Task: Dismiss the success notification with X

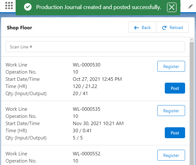Action: click(172, 7)
